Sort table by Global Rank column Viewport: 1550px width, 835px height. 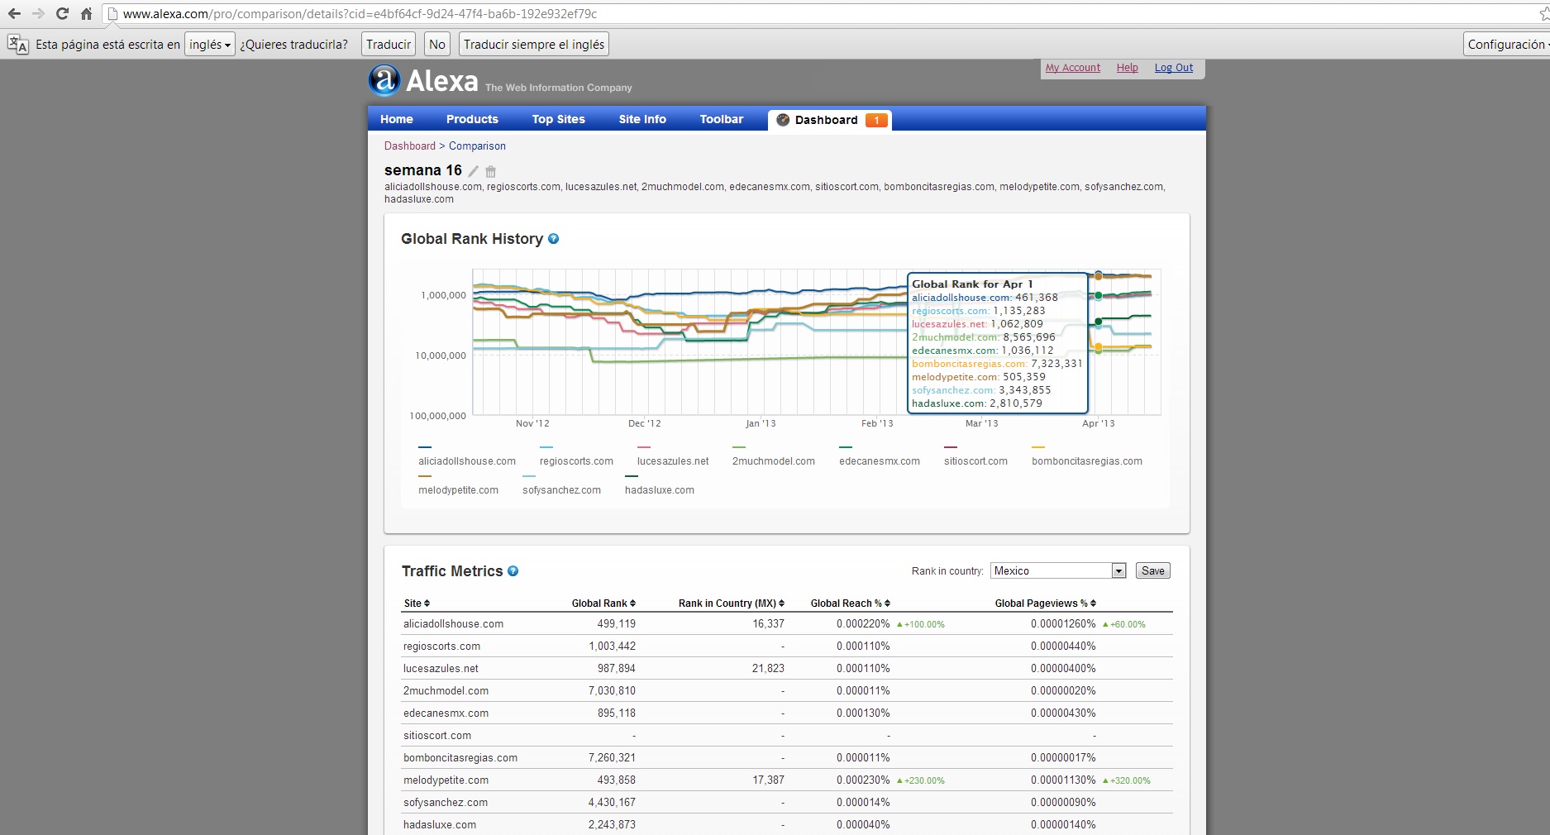coord(603,604)
